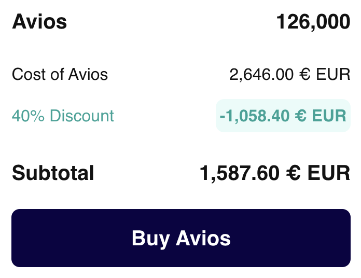Viewport: 361px width, 278px height.
Task: Click the Subtotal label
Action: coord(53,173)
